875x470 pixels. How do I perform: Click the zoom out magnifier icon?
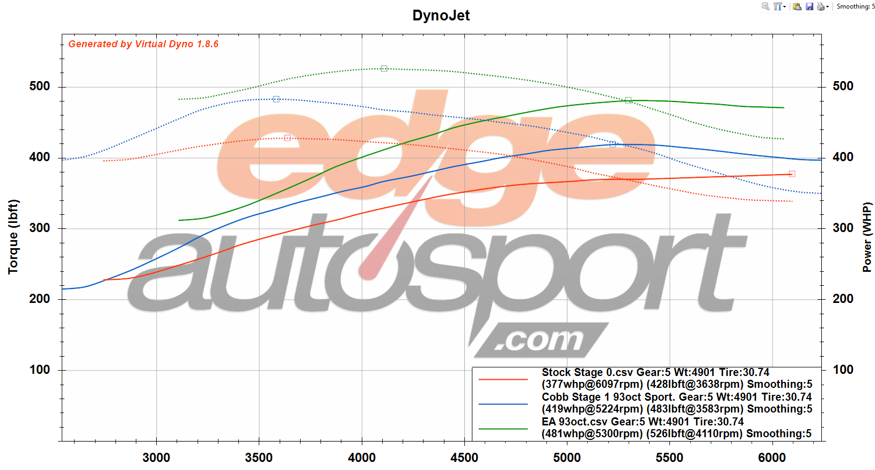(x=765, y=6)
